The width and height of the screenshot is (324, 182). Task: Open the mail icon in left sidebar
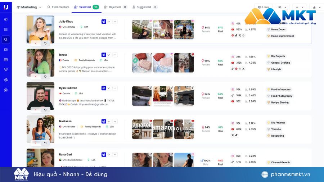point(6,50)
